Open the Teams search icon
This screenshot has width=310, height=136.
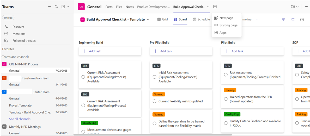tap(56, 7)
